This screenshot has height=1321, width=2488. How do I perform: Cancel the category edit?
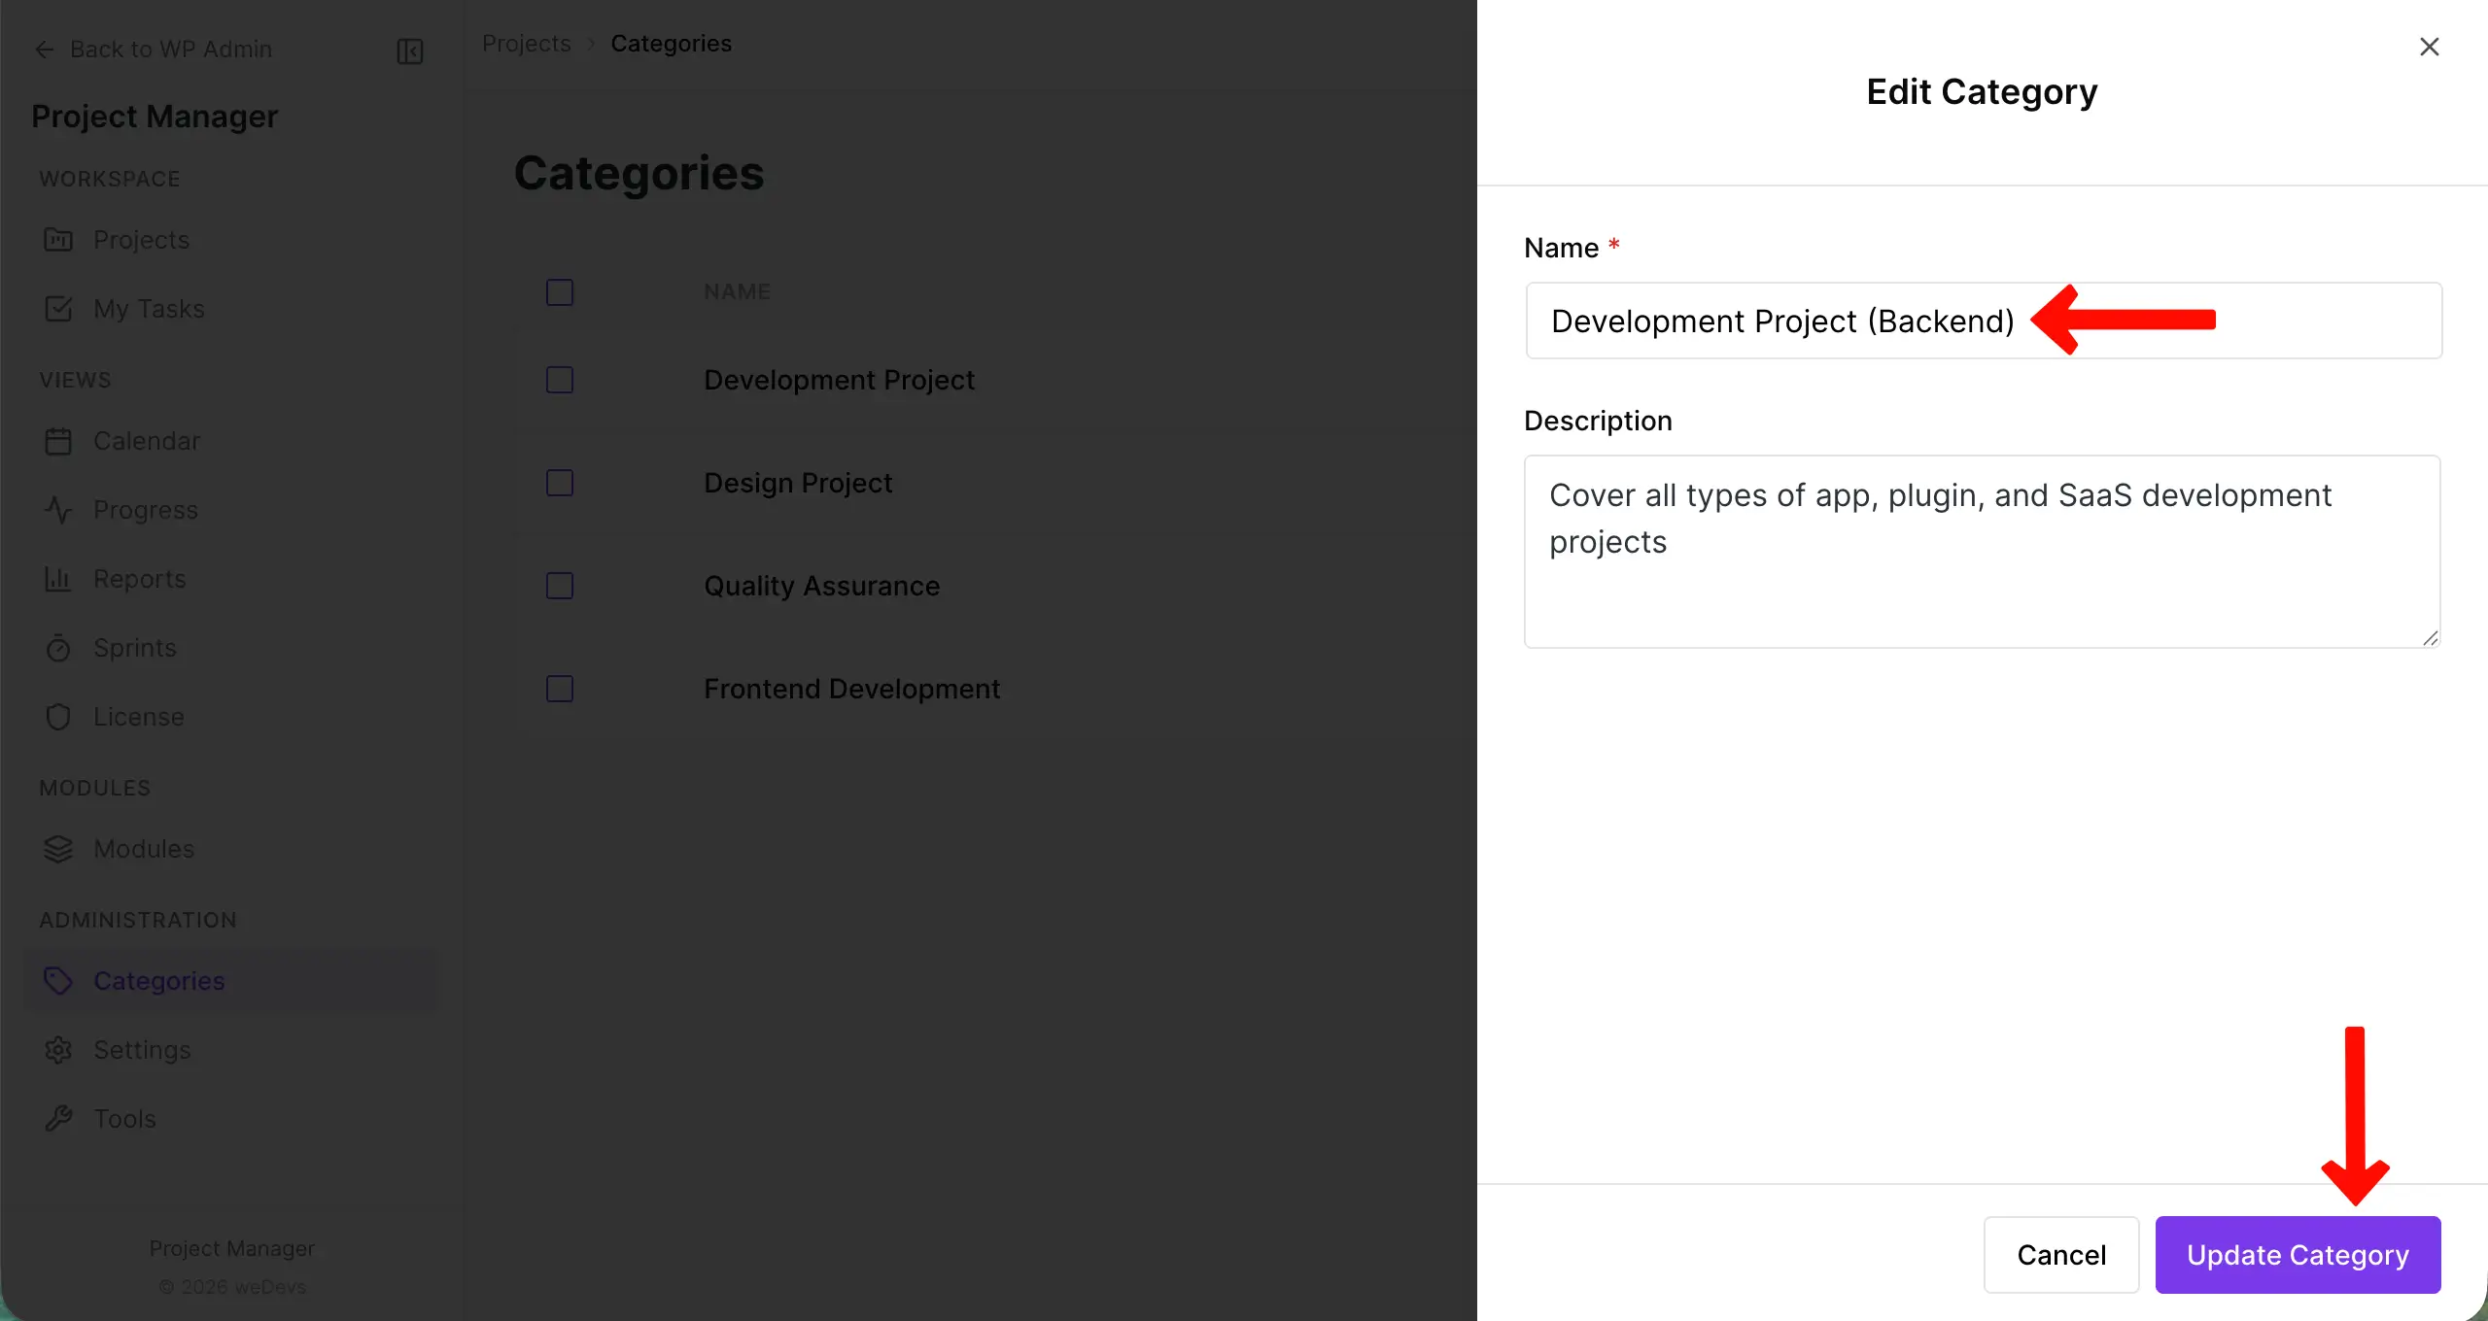pyautogui.click(x=2060, y=1254)
